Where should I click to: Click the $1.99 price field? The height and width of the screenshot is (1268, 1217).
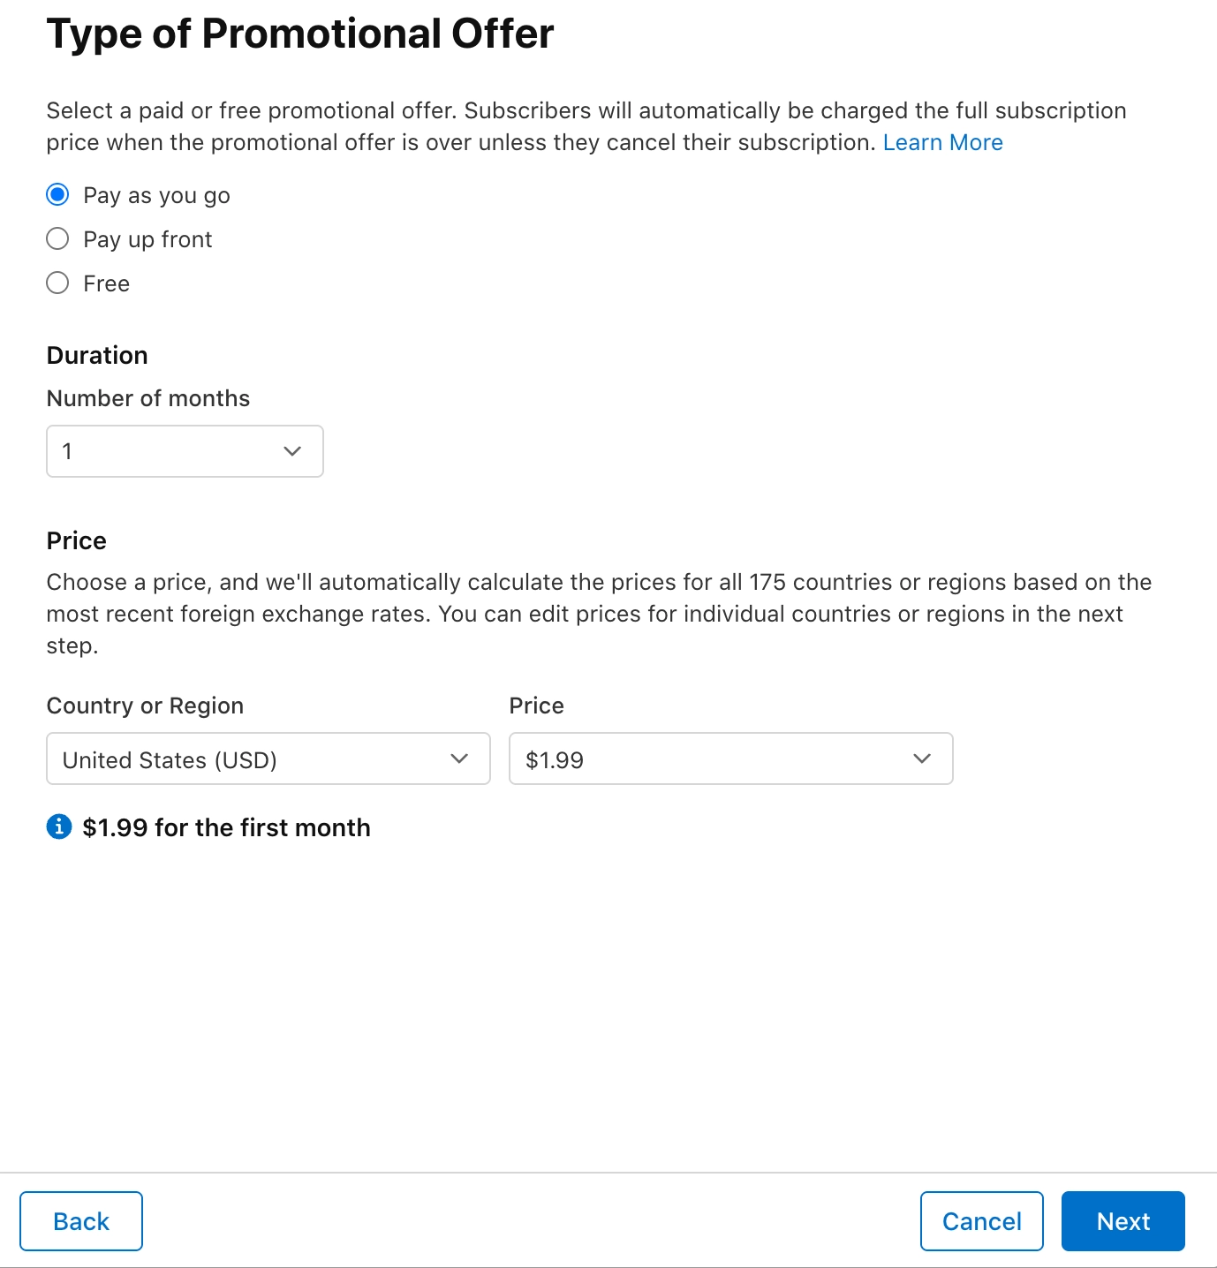click(618, 759)
